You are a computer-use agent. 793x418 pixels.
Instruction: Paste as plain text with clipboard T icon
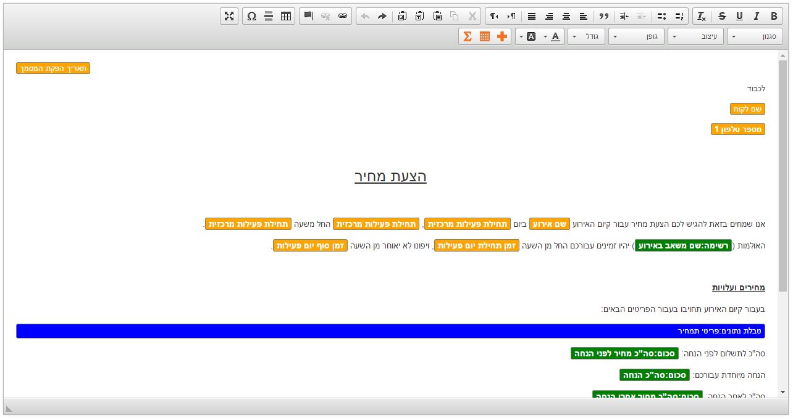pos(420,16)
